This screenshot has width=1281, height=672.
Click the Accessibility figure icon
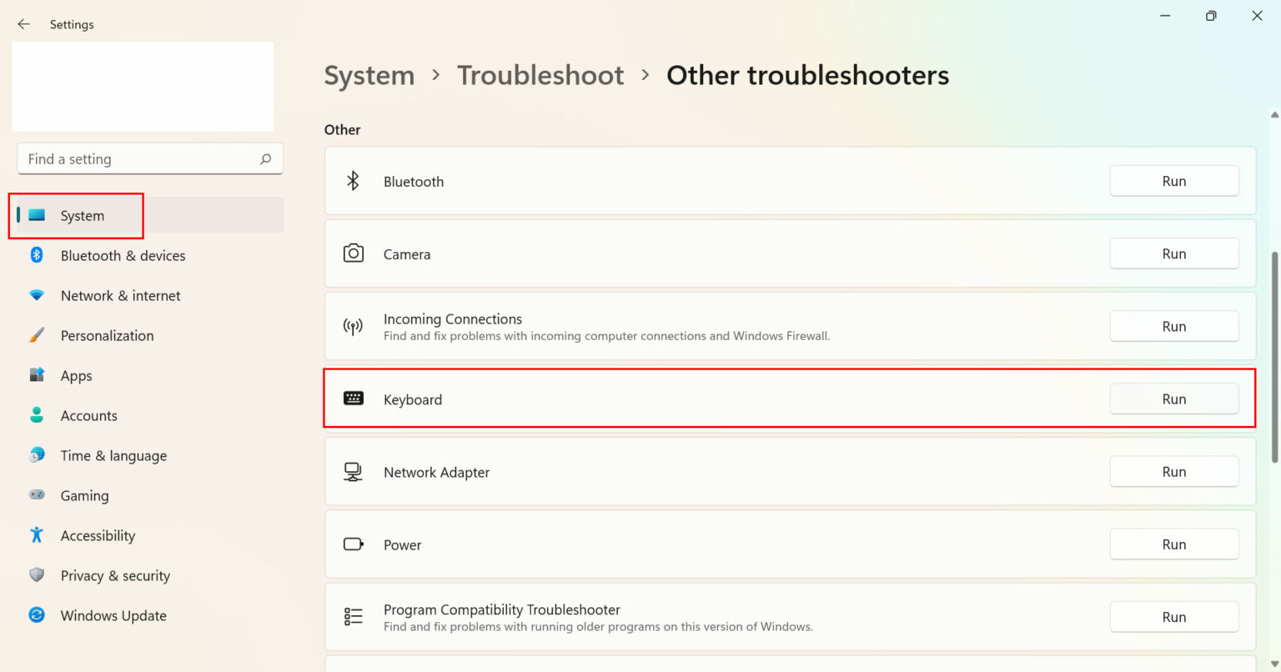point(37,535)
